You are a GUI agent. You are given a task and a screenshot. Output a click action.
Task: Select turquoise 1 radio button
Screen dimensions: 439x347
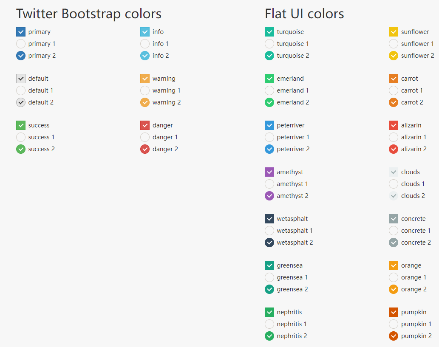tap(269, 44)
